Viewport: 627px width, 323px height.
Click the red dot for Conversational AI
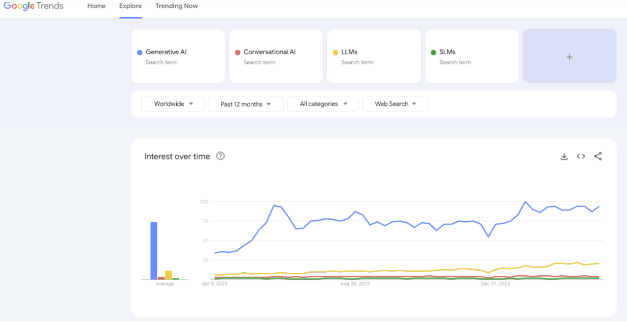coord(238,53)
